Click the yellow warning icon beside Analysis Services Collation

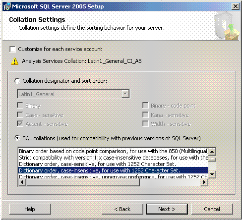coord(14,61)
